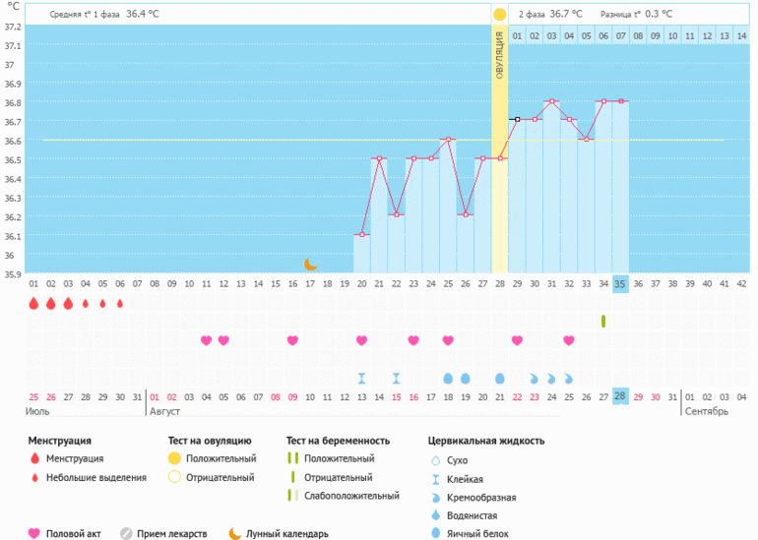Click the small spotting drop on July 30
758x540 pixels.
coord(120,304)
